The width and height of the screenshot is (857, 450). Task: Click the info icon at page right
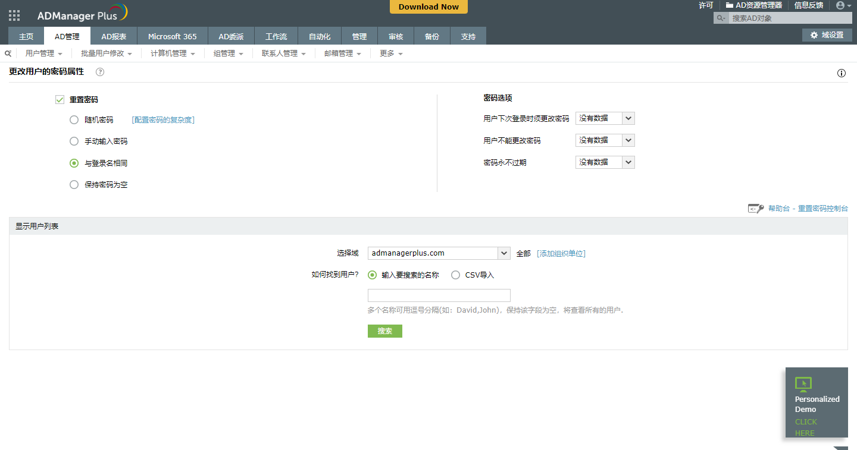click(841, 74)
